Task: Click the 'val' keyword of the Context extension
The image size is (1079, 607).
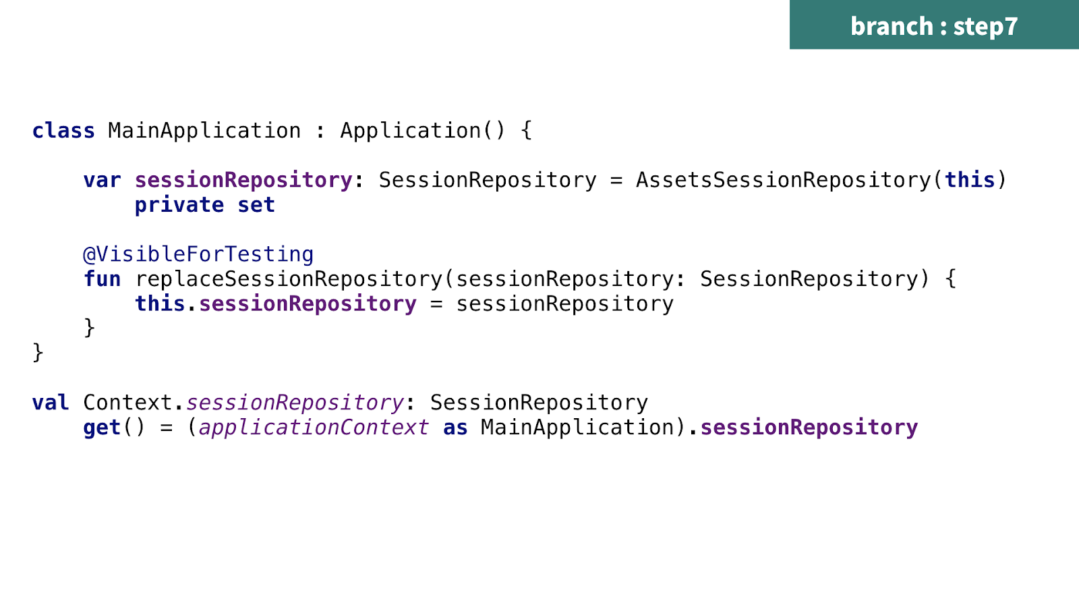Action: pyautogui.click(x=51, y=403)
